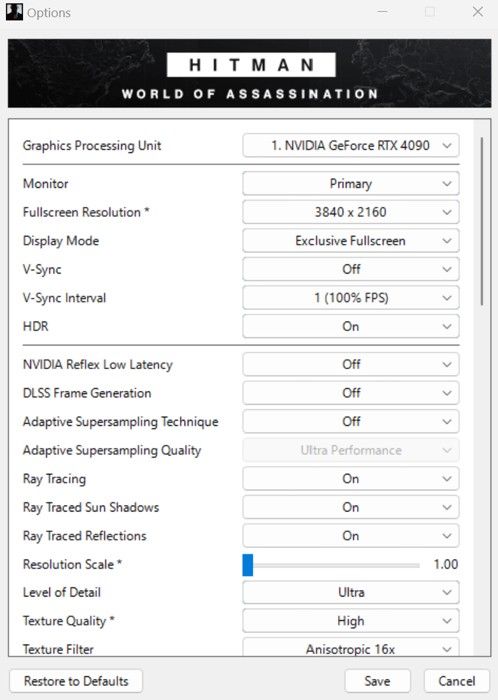Click the Ray Tracing dropdown chevron

coord(447,479)
